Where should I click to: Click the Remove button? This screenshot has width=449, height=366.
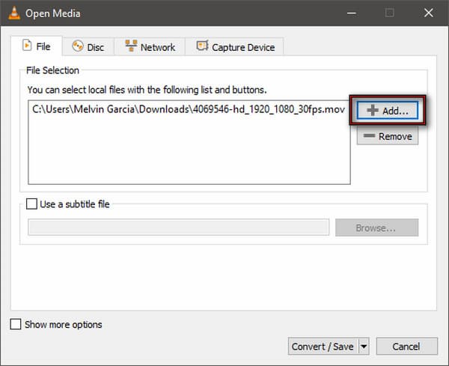[388, 136]
